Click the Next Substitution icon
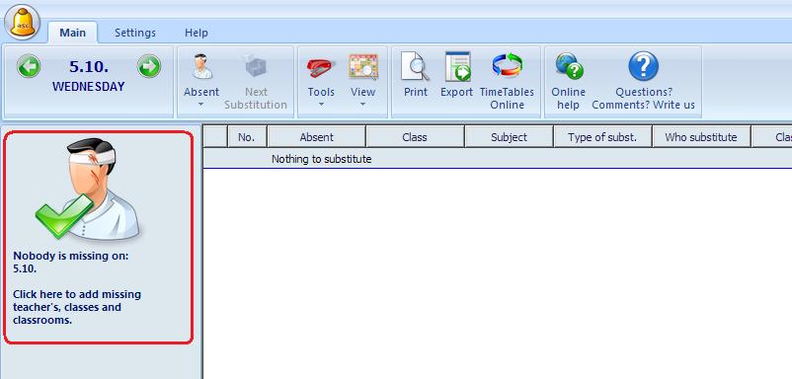 pyautogui.click(x=256, y=66)
